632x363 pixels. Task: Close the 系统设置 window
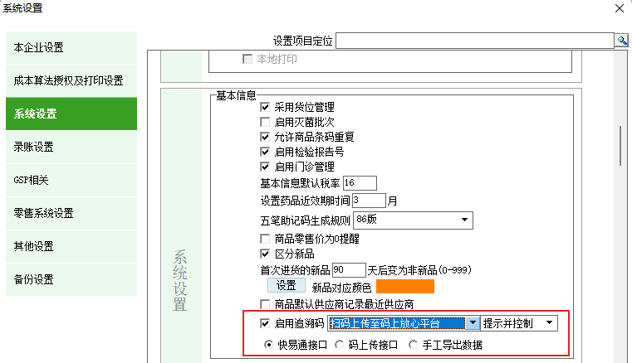coord(617,8)
